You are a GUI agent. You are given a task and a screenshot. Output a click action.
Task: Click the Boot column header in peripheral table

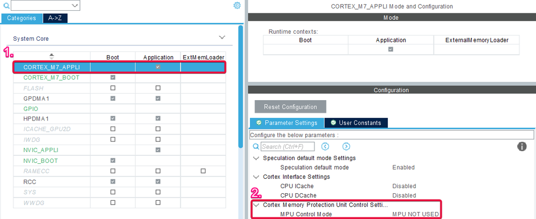point(113,57)
